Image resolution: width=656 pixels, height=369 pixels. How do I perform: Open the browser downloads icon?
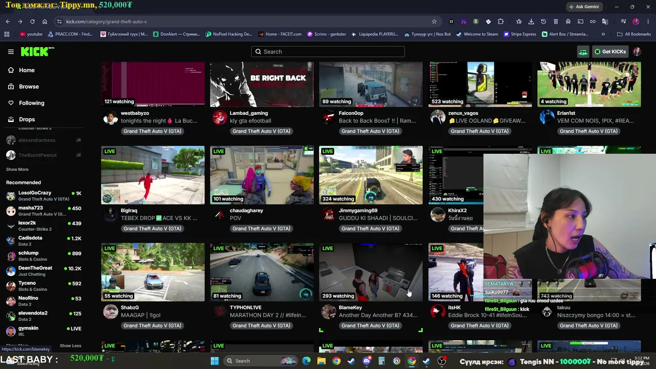(x=531, y=22)
